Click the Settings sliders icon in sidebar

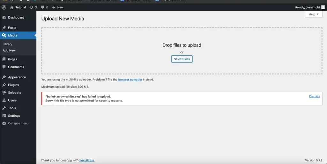point(4,116)
